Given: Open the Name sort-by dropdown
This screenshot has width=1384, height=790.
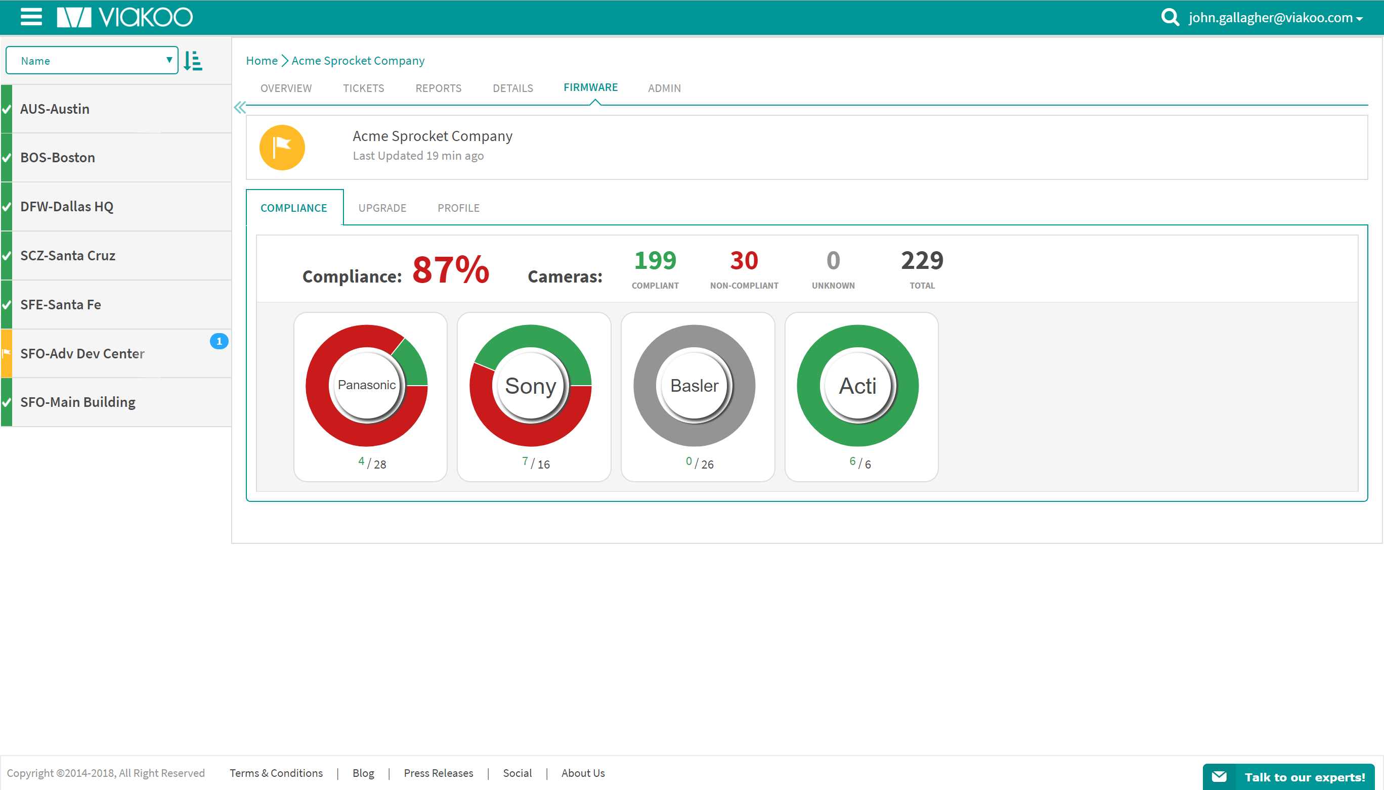Looking at the screenshot, I should [92, 60].
